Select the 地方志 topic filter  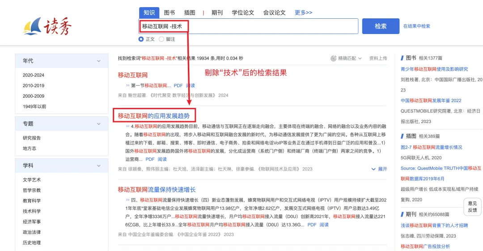(x=29, y=149)
